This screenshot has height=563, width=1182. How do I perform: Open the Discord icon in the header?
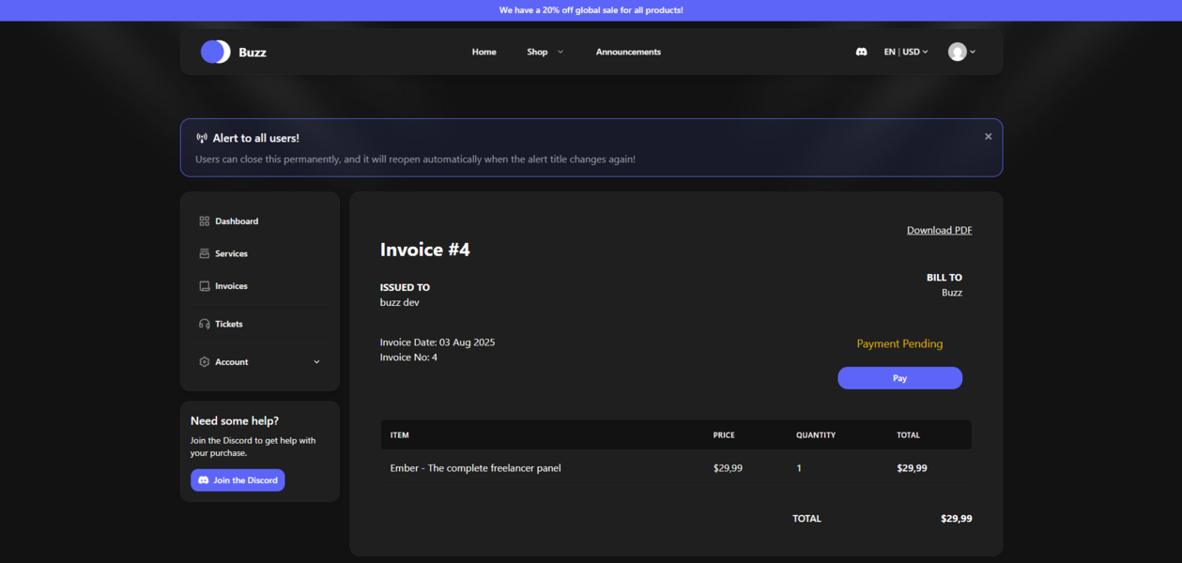click(861, 52)
